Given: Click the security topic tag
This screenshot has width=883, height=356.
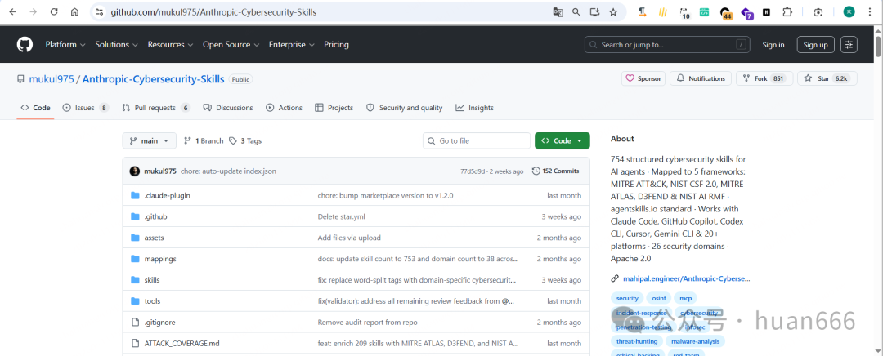Looking at the screenshot, I should point(627,298).
